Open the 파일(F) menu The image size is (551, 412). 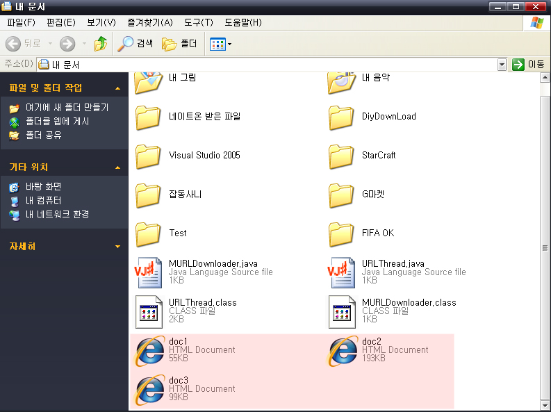click(x=21, y=23)
